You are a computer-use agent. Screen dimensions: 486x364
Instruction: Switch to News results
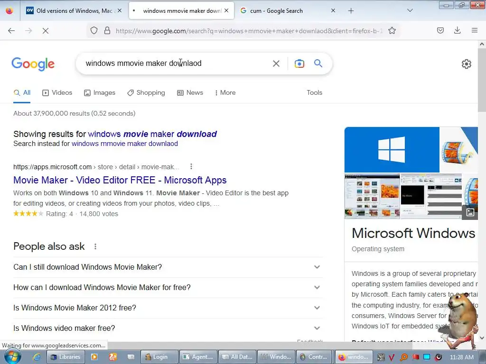[x=190, y=92]
